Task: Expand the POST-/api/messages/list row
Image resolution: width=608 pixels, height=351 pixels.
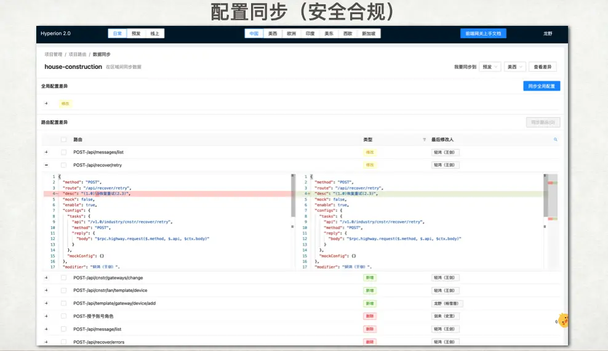Action: [x=46, y=152]
